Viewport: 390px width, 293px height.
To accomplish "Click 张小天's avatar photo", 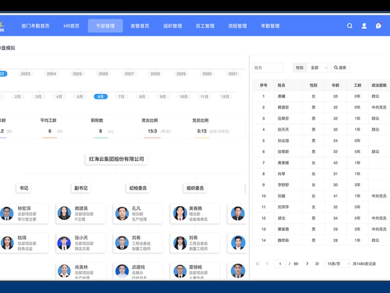I will pyautogui.click(x=64, y=243).
